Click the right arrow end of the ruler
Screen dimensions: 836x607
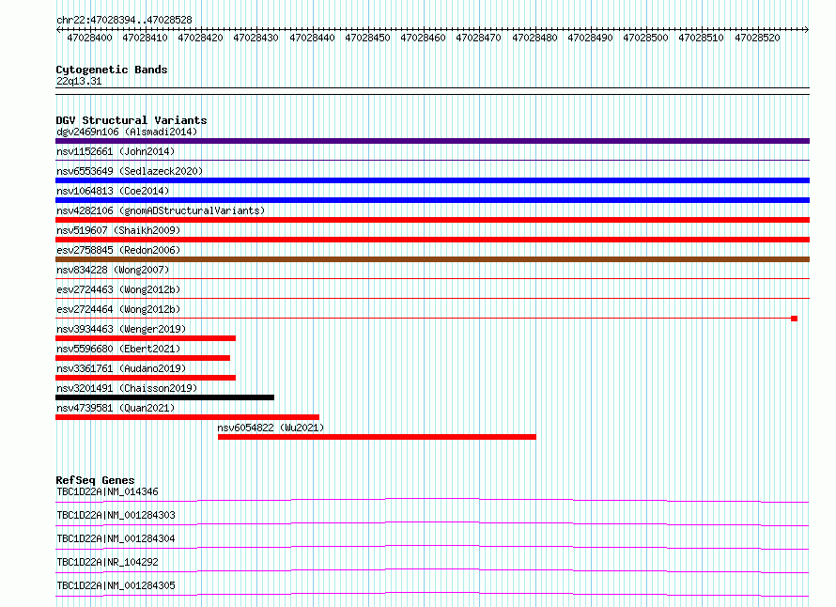tap(807, 29)
